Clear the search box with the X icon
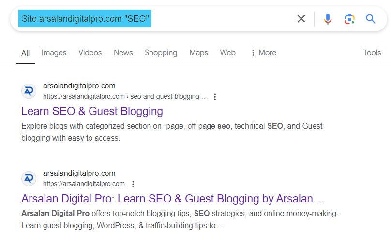This screenshot has width=391, height=245. (x=301, y=19)
